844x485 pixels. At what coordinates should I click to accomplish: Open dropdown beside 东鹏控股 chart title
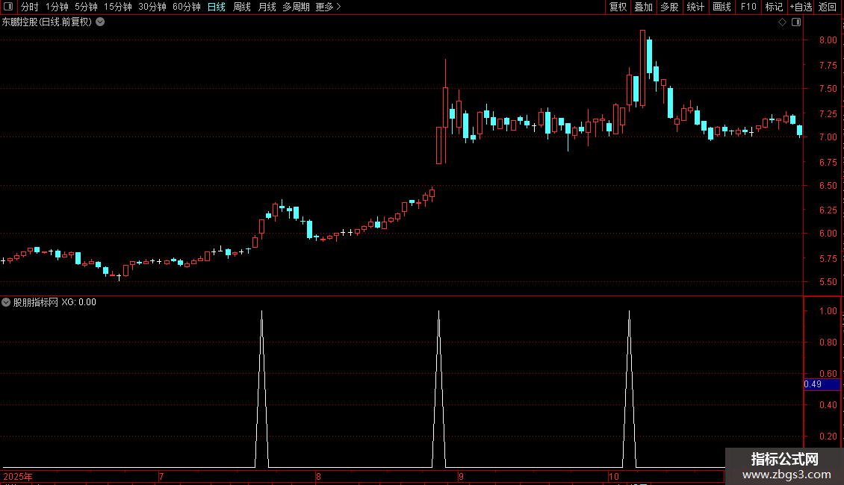pyautogui.click(x=100, y=22)
